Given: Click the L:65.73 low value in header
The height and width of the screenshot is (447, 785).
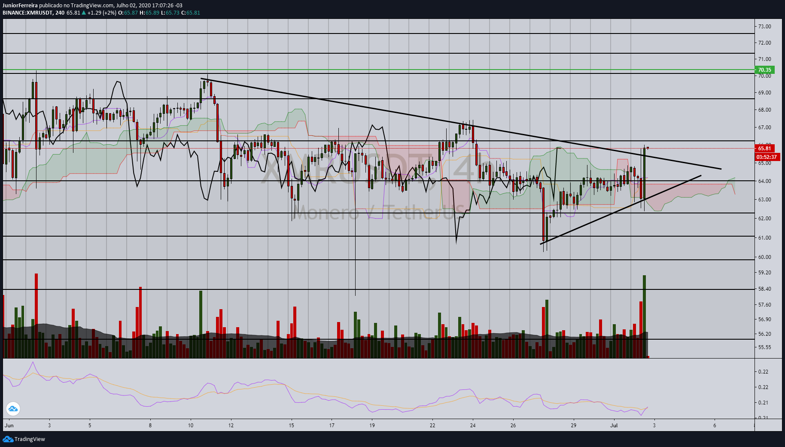Looking at the screenshot, I should coord(170,12).
